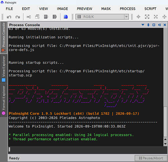168x162 pixels.
Task: Toggle console auto-hide side arrow icon
Action: point(159,25)
